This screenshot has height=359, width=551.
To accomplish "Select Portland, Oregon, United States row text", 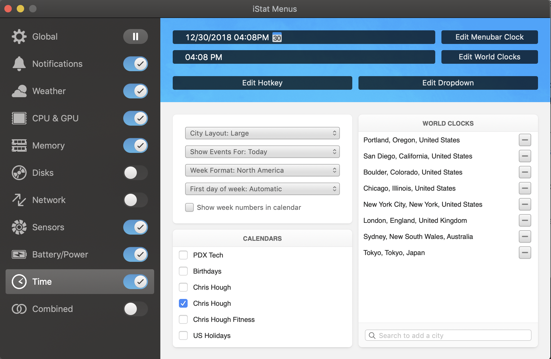I will tap(411, 140).
